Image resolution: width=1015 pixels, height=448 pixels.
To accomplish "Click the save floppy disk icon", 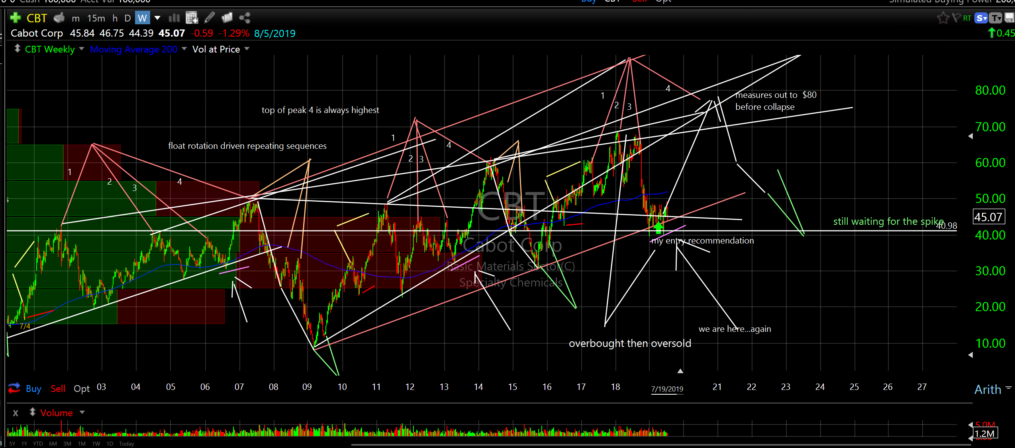I will (1009, 18).
